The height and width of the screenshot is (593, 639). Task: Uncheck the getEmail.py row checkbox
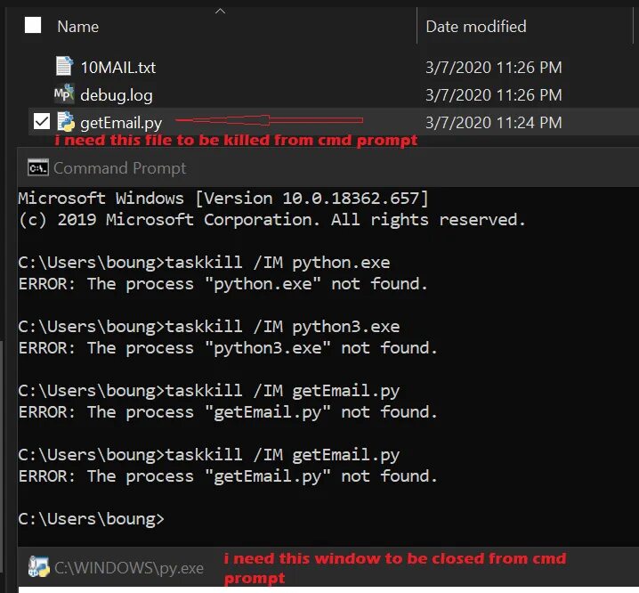[x=41, y=122]
